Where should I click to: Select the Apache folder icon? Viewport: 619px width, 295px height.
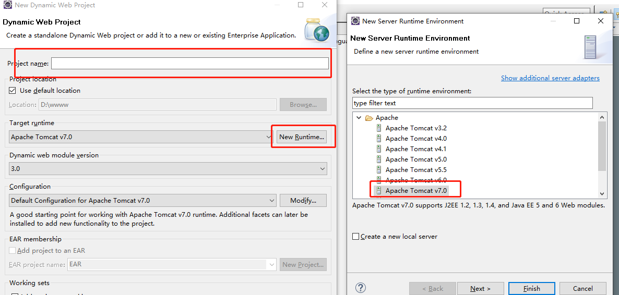(369, 117)
